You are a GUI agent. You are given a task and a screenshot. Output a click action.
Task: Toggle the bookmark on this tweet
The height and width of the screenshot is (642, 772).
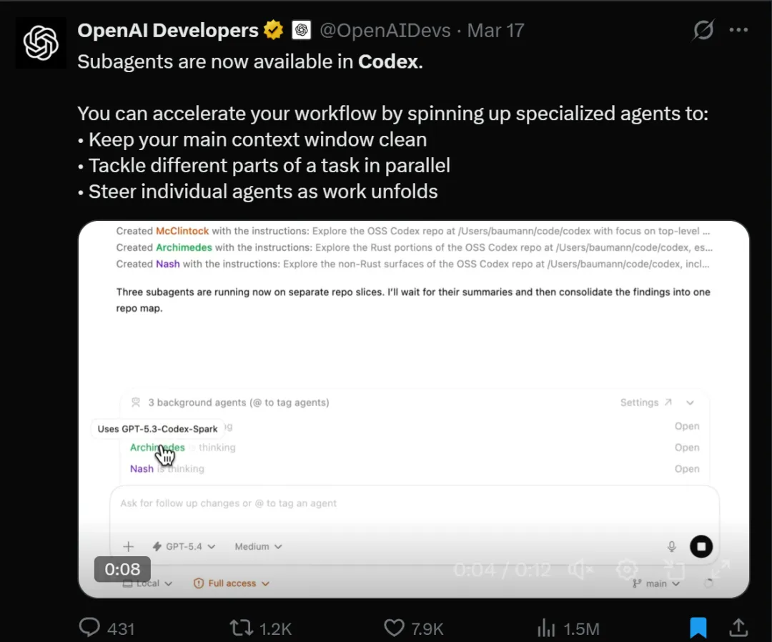[698, 628]
